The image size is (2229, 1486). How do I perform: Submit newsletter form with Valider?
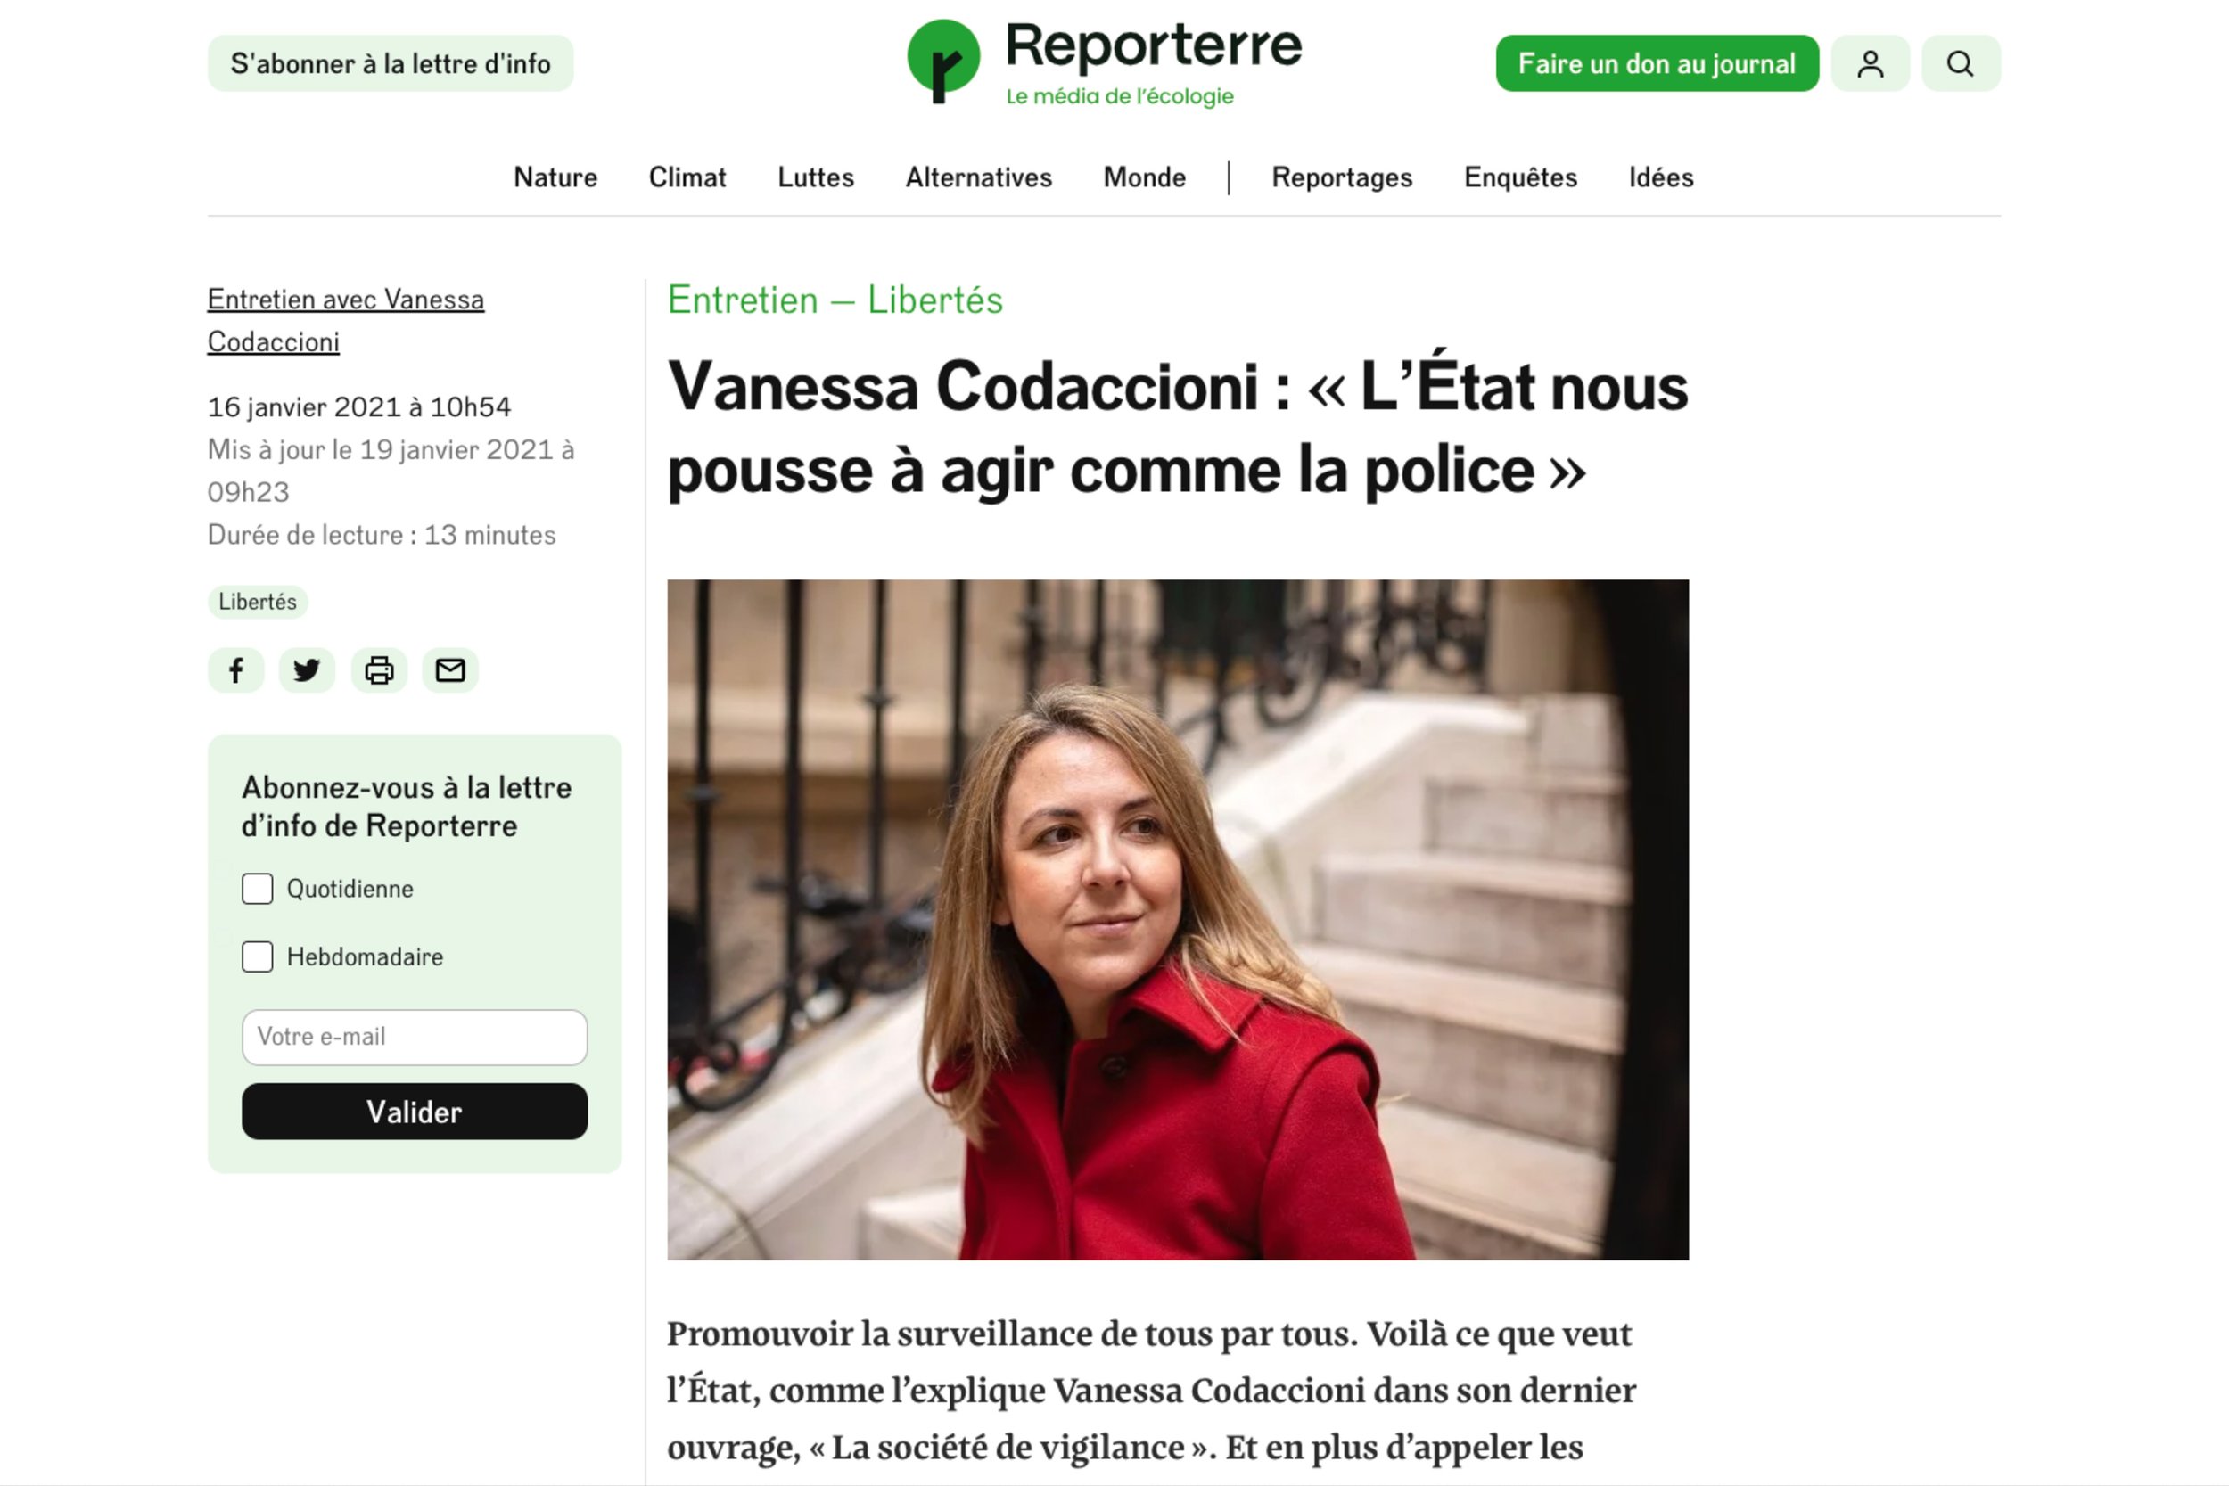pos(414,1112)
